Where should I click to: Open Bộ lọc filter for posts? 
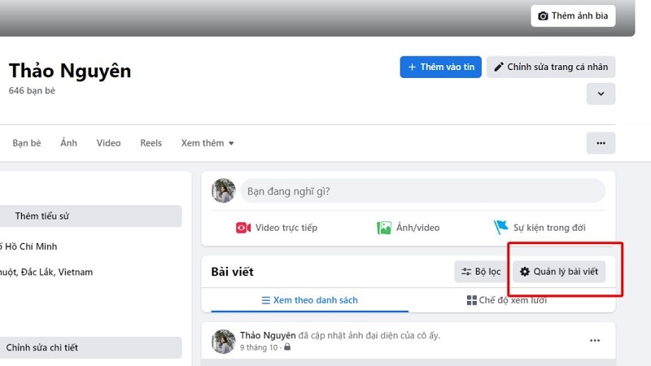coord(481,272)
